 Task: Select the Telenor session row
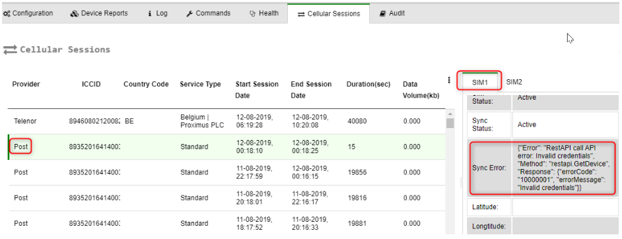226,121
